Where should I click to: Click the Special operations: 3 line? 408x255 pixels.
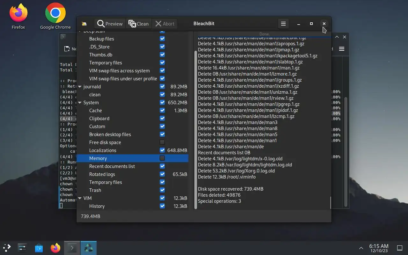(219, 201)
